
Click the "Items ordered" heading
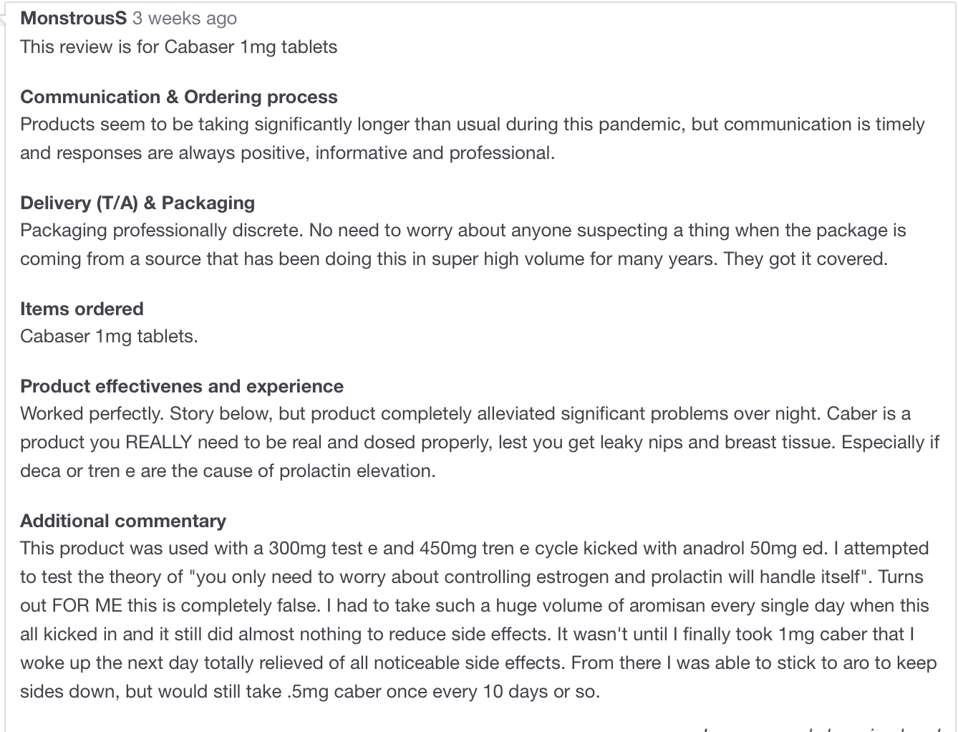pos(82,309)
